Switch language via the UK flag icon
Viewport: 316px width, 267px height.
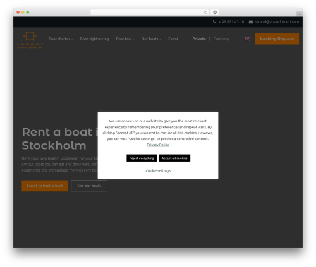[247, 39]
